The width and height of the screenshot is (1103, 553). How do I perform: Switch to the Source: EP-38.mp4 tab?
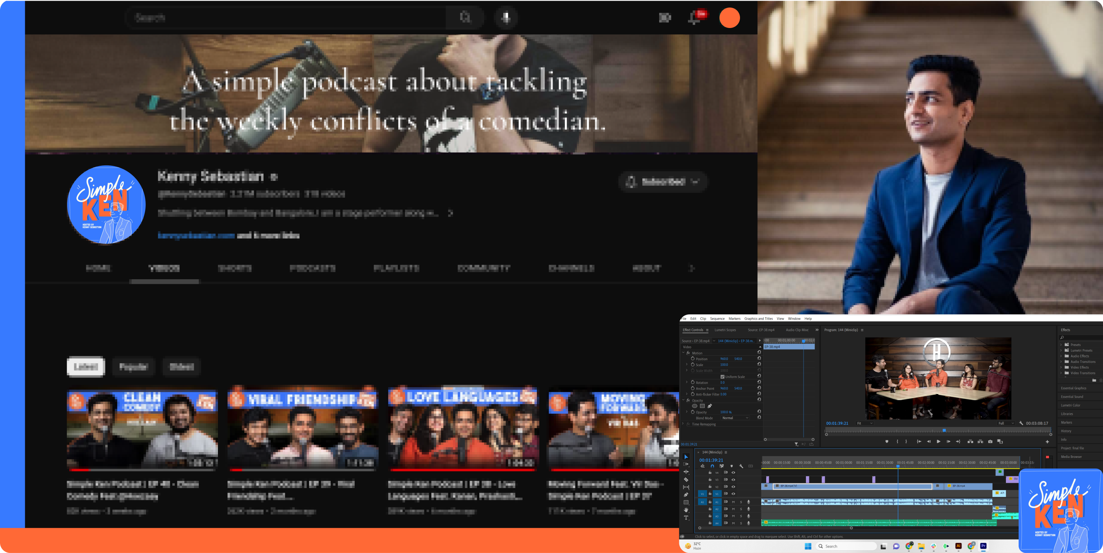pos(761,330)
